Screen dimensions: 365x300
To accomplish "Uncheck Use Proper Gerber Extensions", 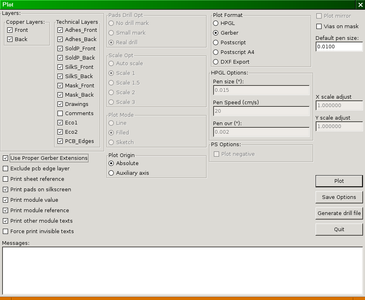I will (x=6, y=158).
